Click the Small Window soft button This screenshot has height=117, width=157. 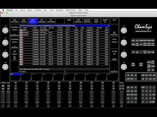pos(114,42)
